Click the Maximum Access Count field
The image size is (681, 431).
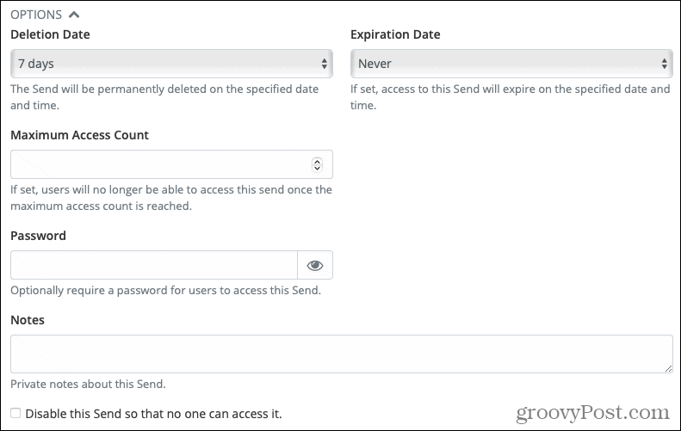(171, 164)
